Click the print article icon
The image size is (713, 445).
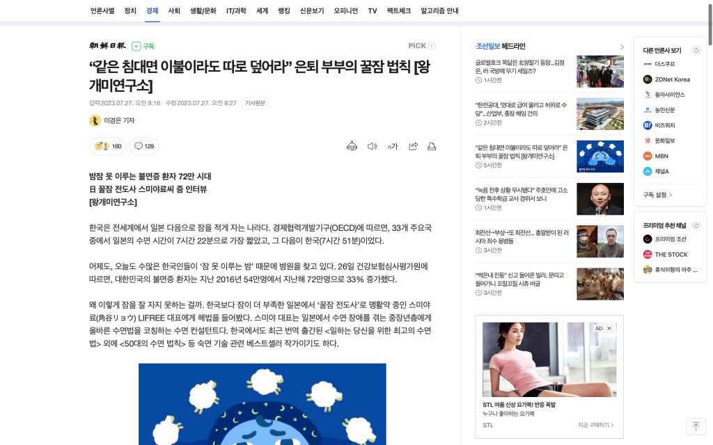[x=432, y=146]
